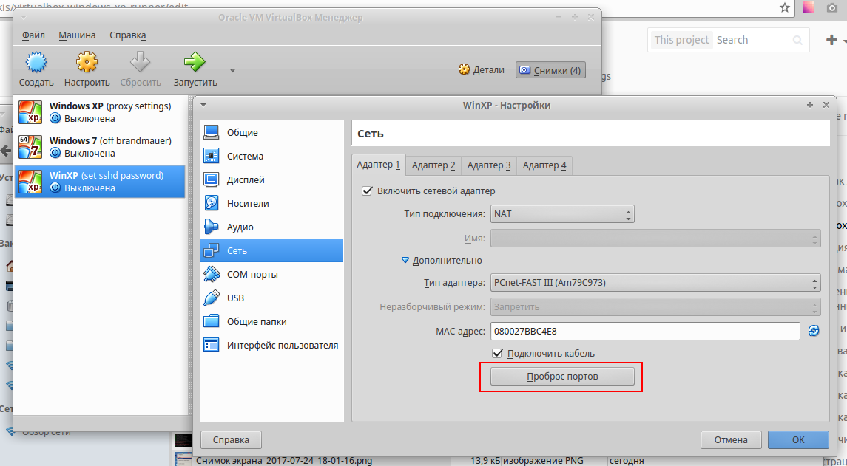The image size is (847, 466).
Task: Select the Windows 7 (off brandmauer) machine
Action: coord(100,147)
